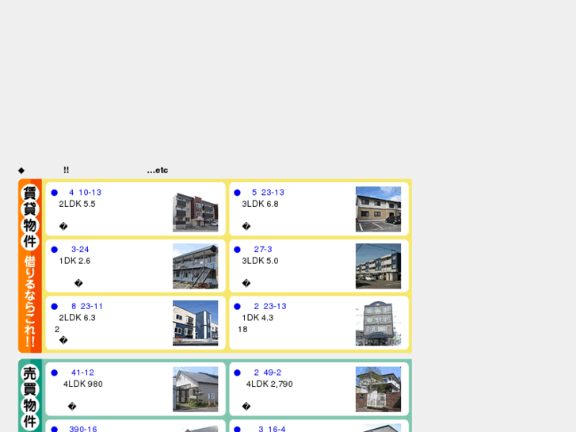Screen dimensions: 576x432
Task: View photo of the 1DK 4.3 tower
Action: (x=379, y=323)
